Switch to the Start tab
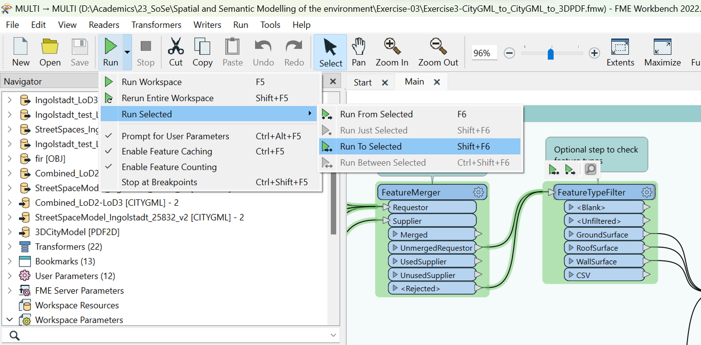The width and height of the screenshot is (701, 345). (x=362, y=82)
